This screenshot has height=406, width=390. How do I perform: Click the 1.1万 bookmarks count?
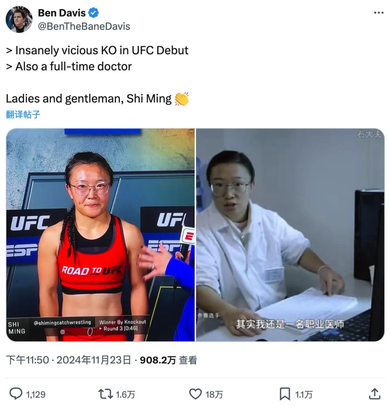click(304, 394)
